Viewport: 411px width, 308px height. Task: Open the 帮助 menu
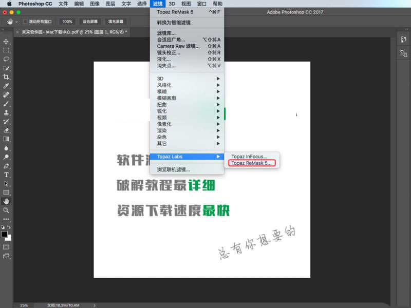click(217, 4)
